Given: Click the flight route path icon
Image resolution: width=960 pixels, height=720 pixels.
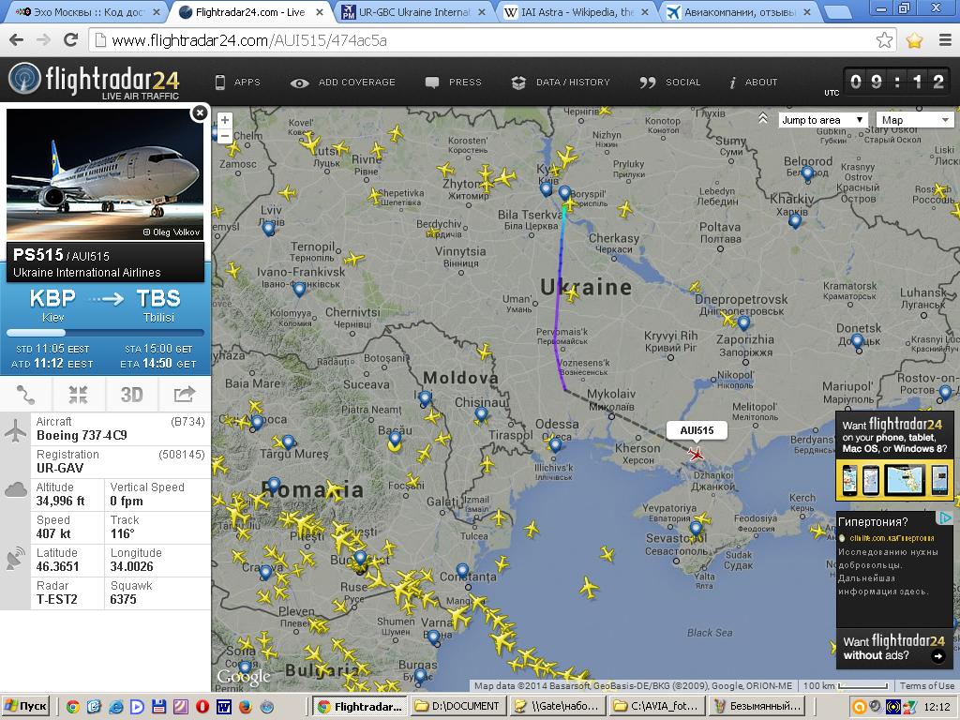Looking at the screenshot, I should 26,394.
